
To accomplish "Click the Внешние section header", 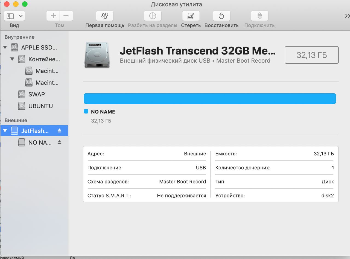I will coord(16,120).
